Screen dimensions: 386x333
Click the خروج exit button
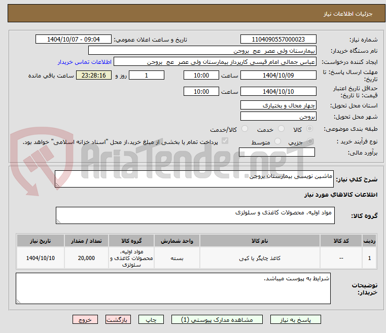[x=85, y=319]
